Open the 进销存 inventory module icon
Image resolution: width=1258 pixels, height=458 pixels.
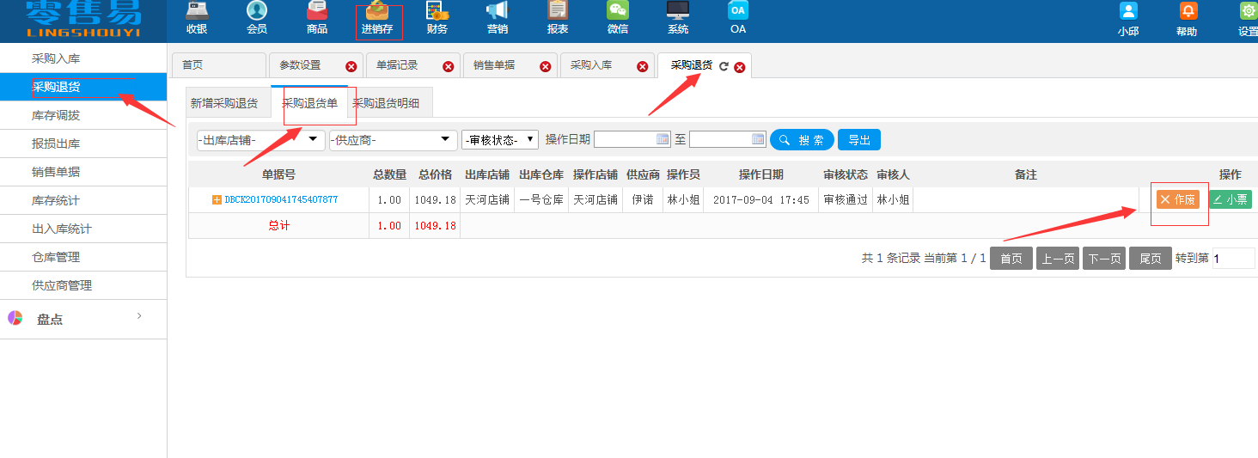click(x=377, y=11)
